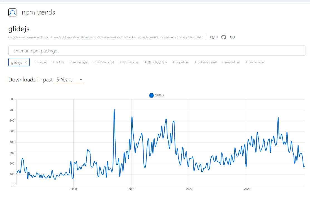The width and height of the screenshot is (310, 197).
Task: Add slick-carousel to the chart
Action: [103, 62]
